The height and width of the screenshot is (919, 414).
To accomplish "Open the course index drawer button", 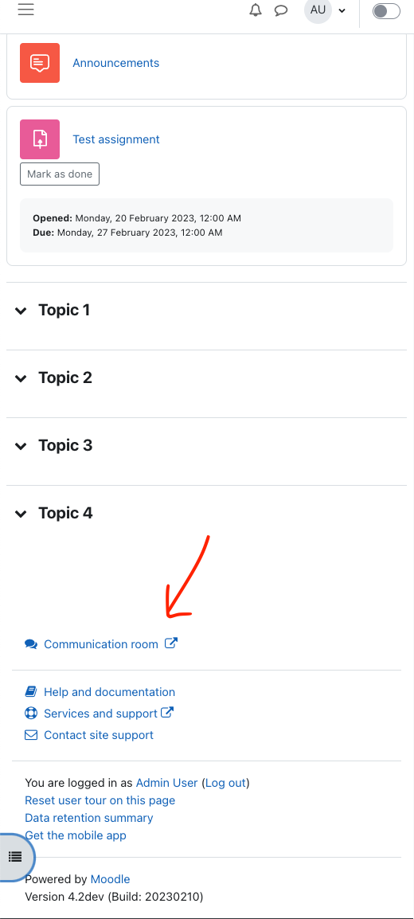I will pos(15,856).
